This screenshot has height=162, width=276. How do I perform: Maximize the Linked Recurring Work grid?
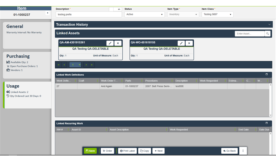click(x=266, y=123)
